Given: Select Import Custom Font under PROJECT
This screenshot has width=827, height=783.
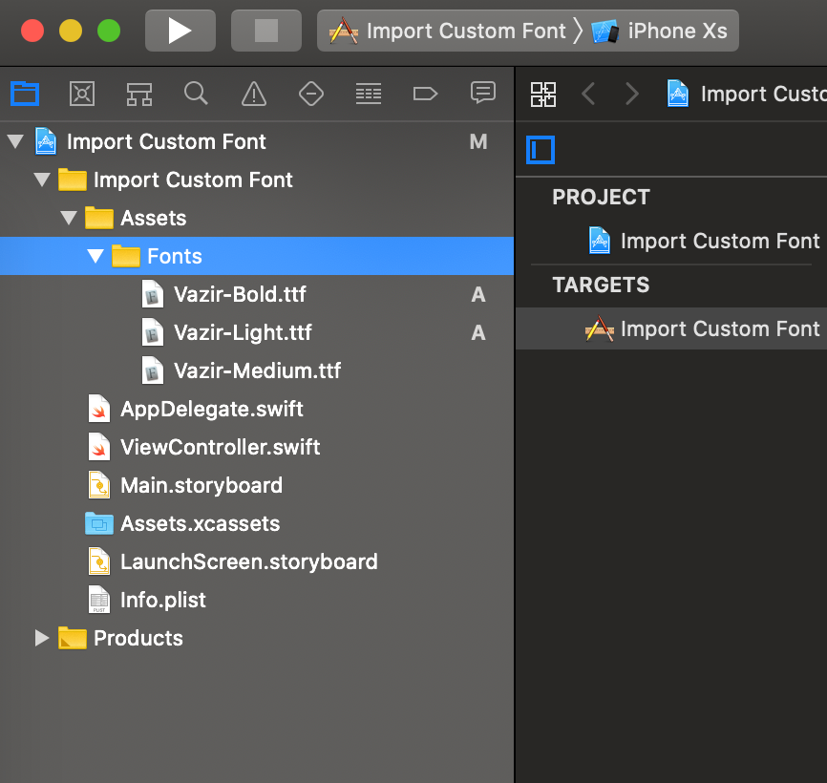Looking at the screenshot, I should pos(719,241).
